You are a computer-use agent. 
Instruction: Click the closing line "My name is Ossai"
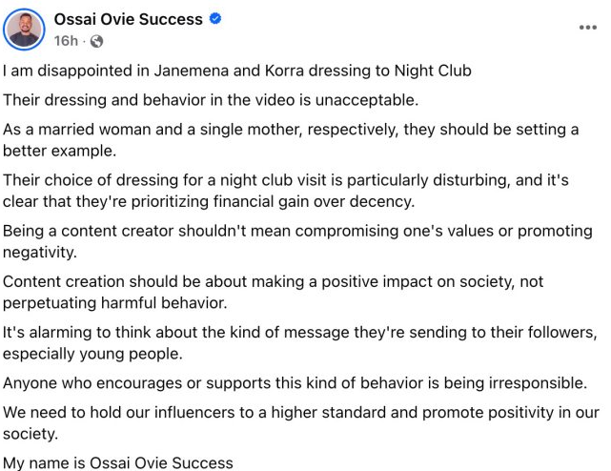(118, 463)
